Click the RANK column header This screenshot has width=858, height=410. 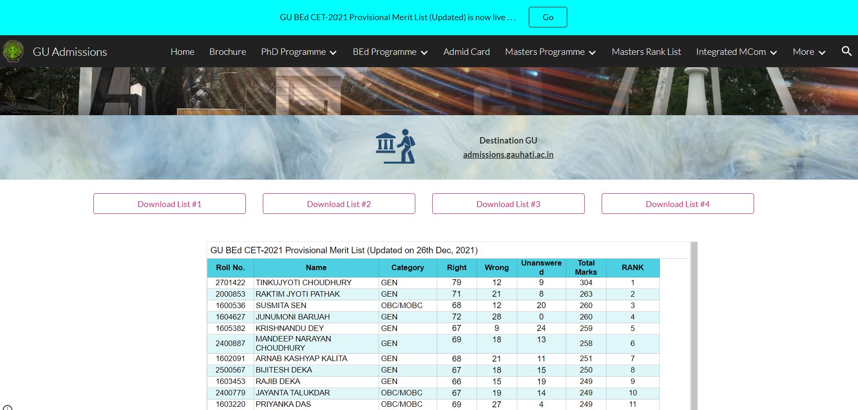tap(633, 267)
